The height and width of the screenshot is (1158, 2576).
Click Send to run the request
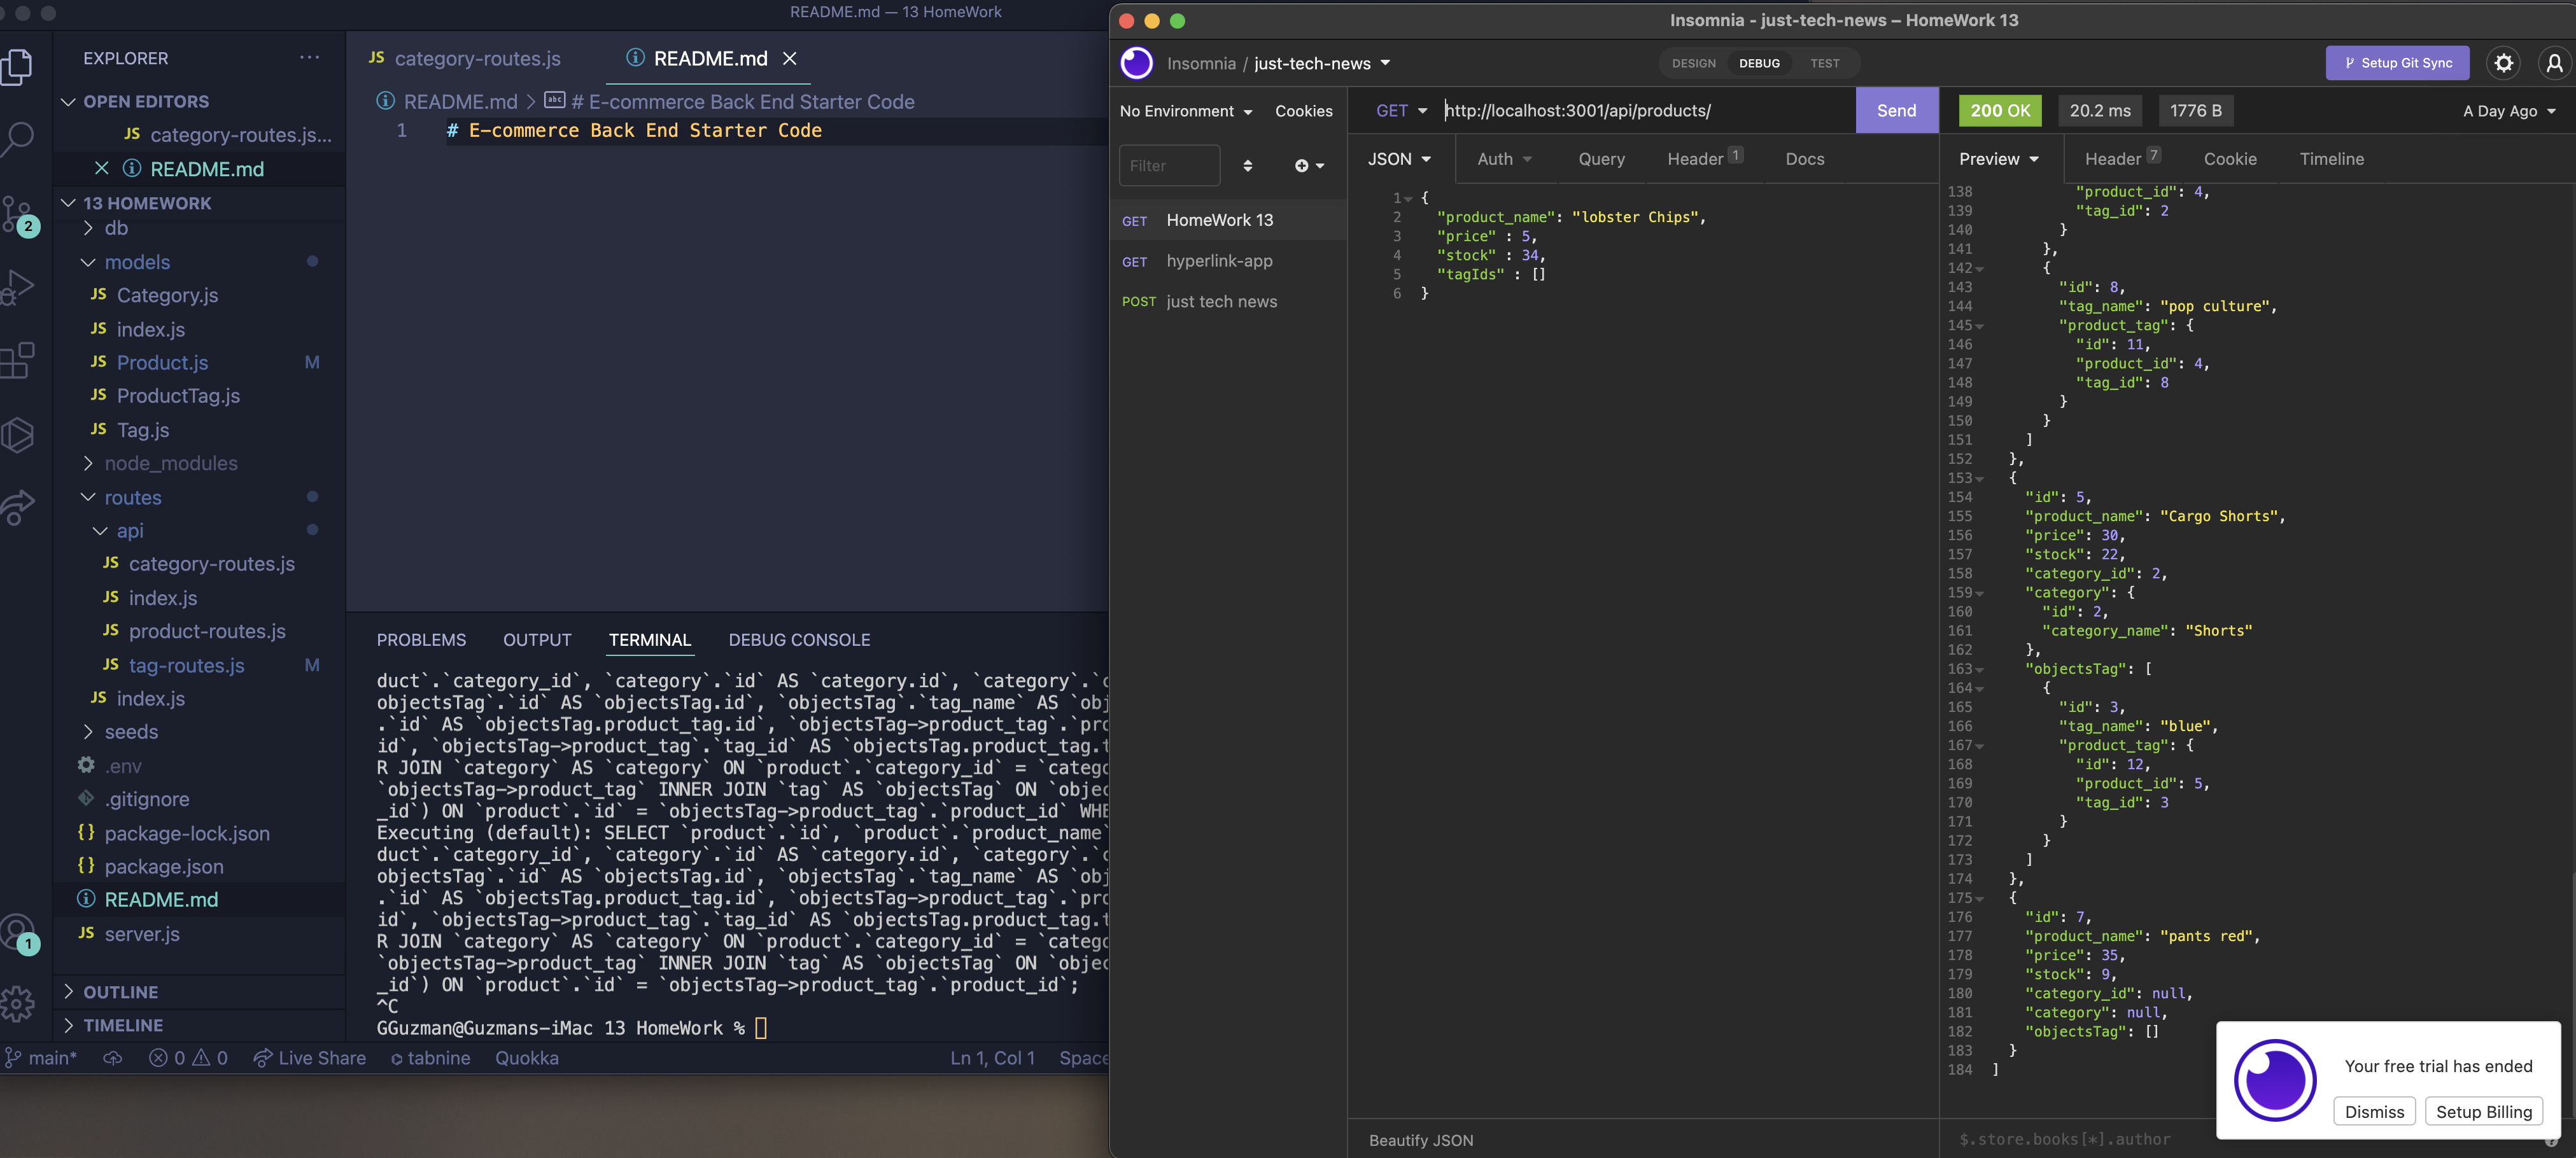[1896, 110]
